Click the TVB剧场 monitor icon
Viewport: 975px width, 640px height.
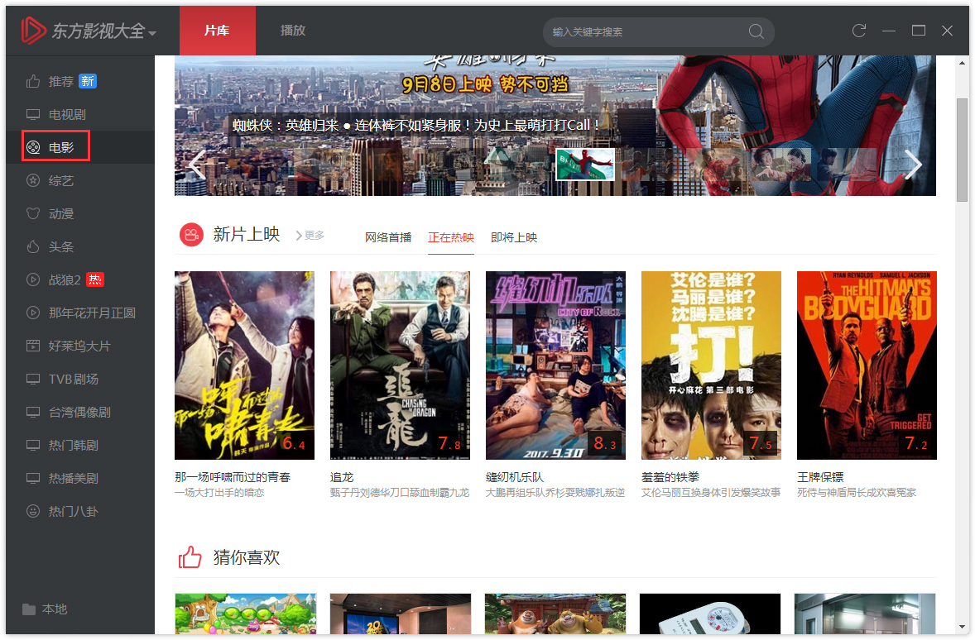tap(33, 379)
